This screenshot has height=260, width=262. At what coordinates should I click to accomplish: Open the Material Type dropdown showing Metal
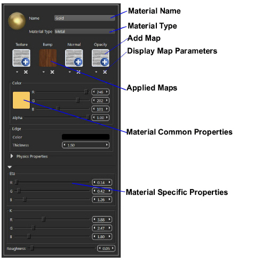click(x=85, y=31)
